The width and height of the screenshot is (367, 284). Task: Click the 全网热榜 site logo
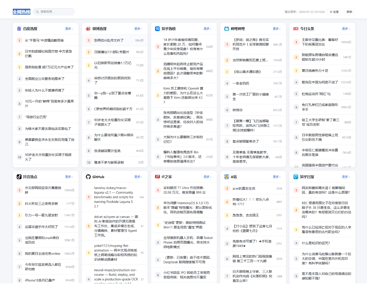21,12
